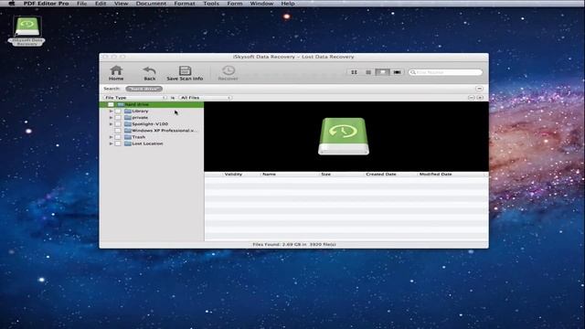
Task: Open the Form menu
Action: point(234,4)
